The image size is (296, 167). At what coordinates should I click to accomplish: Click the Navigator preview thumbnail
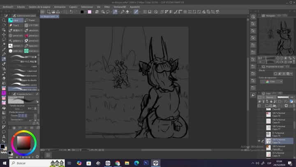click(276, 37)
